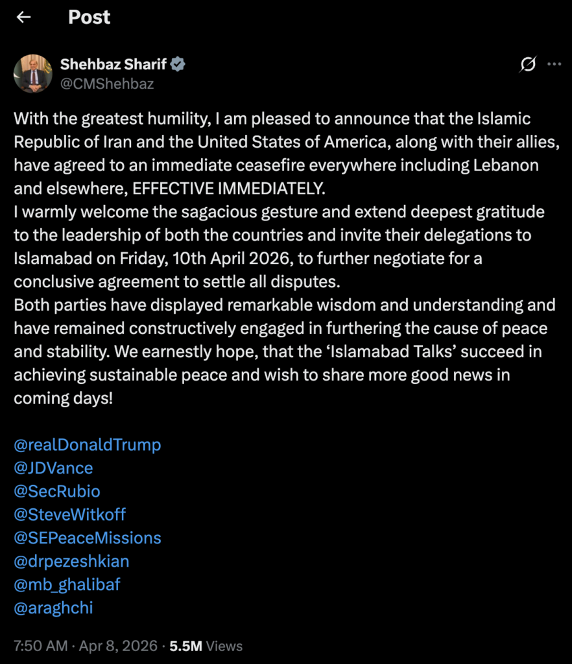Click the Shehbaz Sharif display name

113,64
